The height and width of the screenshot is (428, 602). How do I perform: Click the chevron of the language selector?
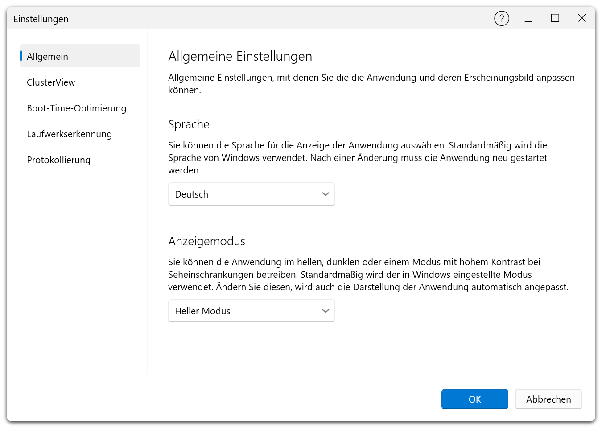pos(325,194)
